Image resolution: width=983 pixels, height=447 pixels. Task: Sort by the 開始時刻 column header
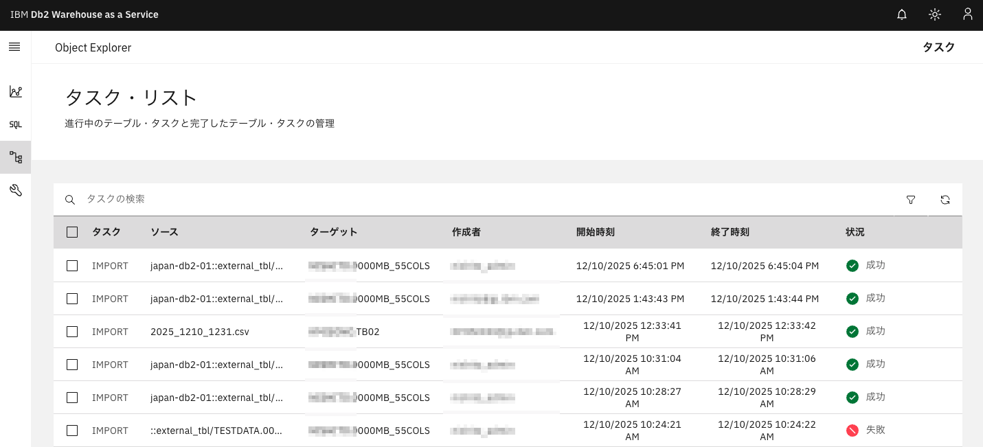pos(595,232)
